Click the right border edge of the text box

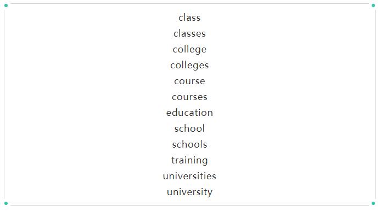coord(375,104)
